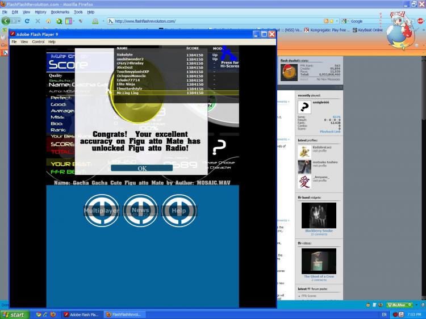The width and height of the screenshot is (426, 319).
Task: Expand the dropdown beside the striped toolbar icon
Action: (x=74, y=21)
